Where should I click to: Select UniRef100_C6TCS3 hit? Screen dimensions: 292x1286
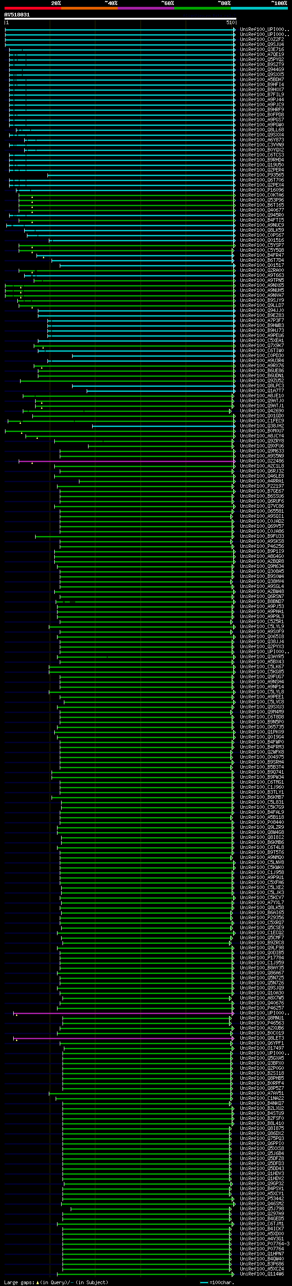[262, 155]
